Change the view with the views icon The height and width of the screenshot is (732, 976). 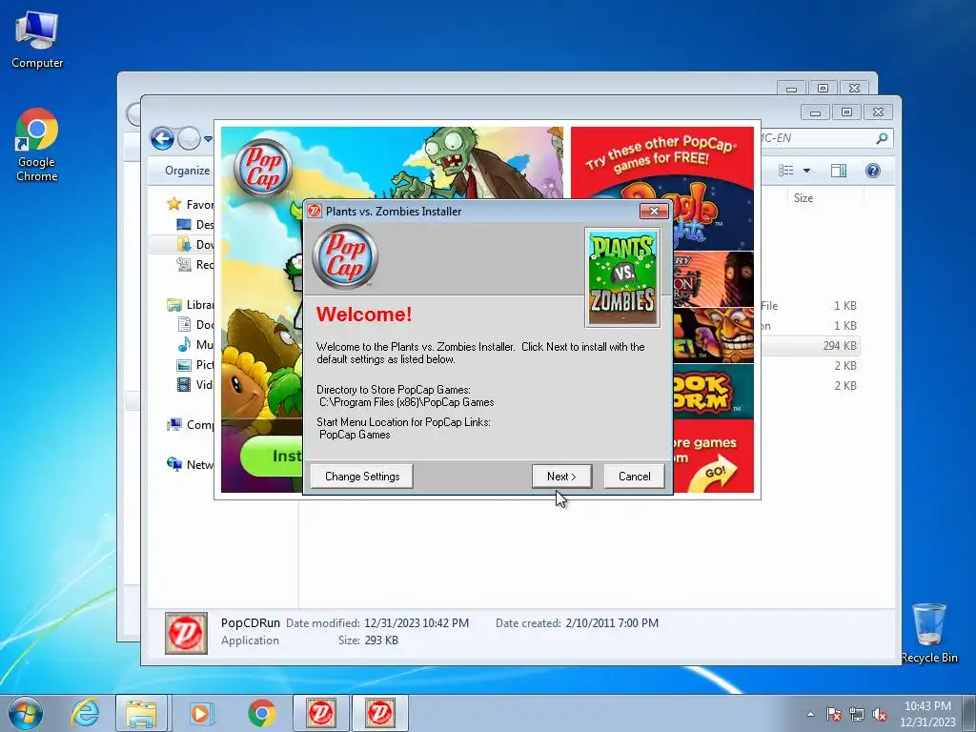[x=786, y=171]
